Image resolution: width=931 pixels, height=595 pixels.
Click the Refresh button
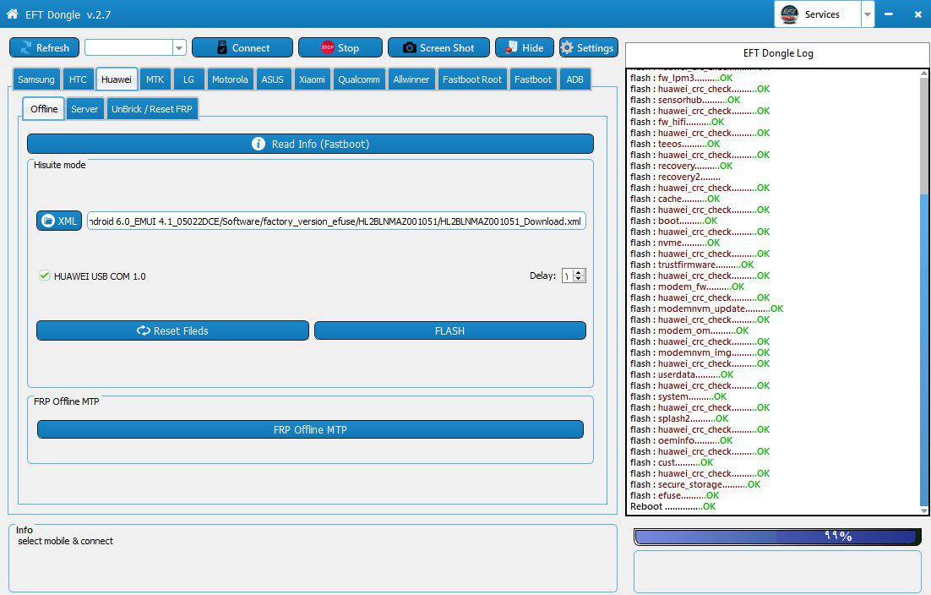[45, 47]
